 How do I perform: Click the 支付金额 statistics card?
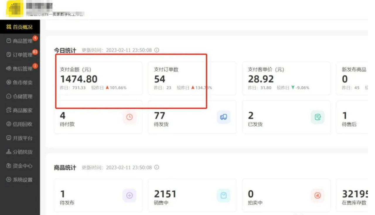point(98,78)
